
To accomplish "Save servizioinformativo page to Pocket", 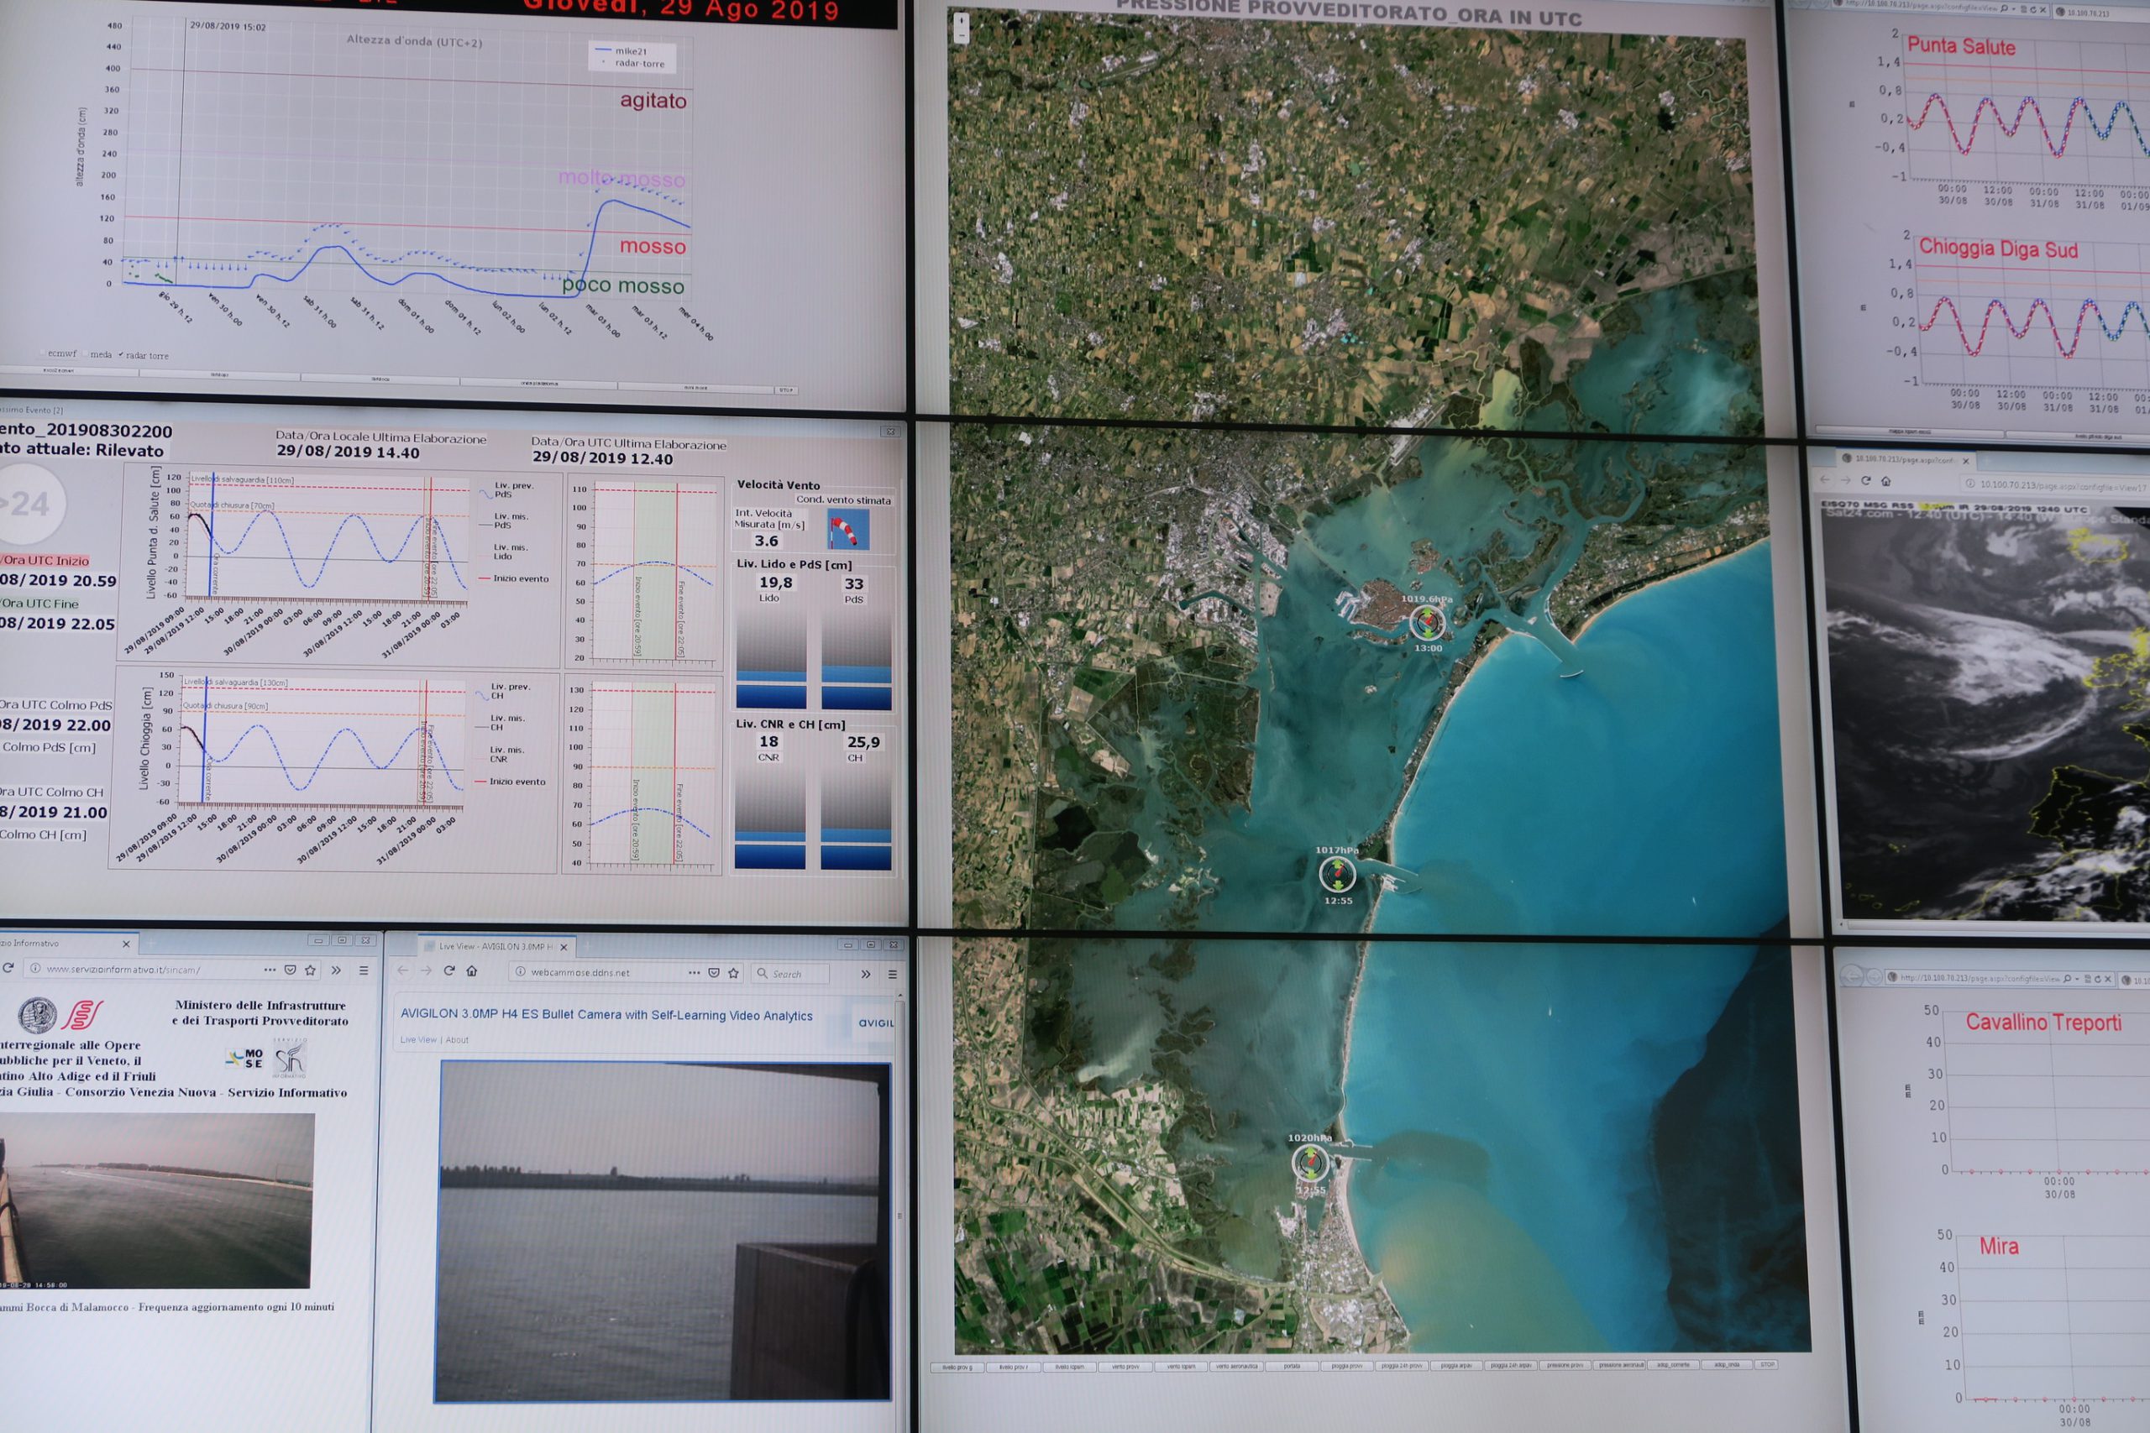I will [290, 970].
